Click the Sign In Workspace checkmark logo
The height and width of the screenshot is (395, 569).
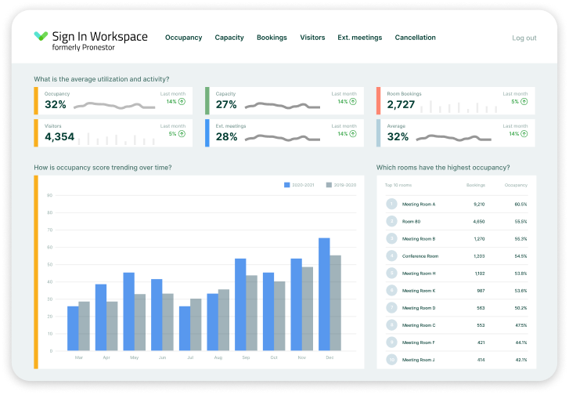[x=41, y=35]
